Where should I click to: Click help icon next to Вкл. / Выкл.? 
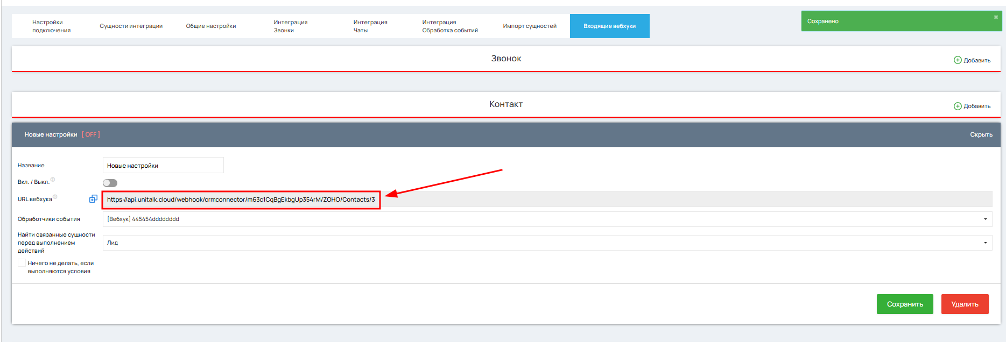point(53,180)
